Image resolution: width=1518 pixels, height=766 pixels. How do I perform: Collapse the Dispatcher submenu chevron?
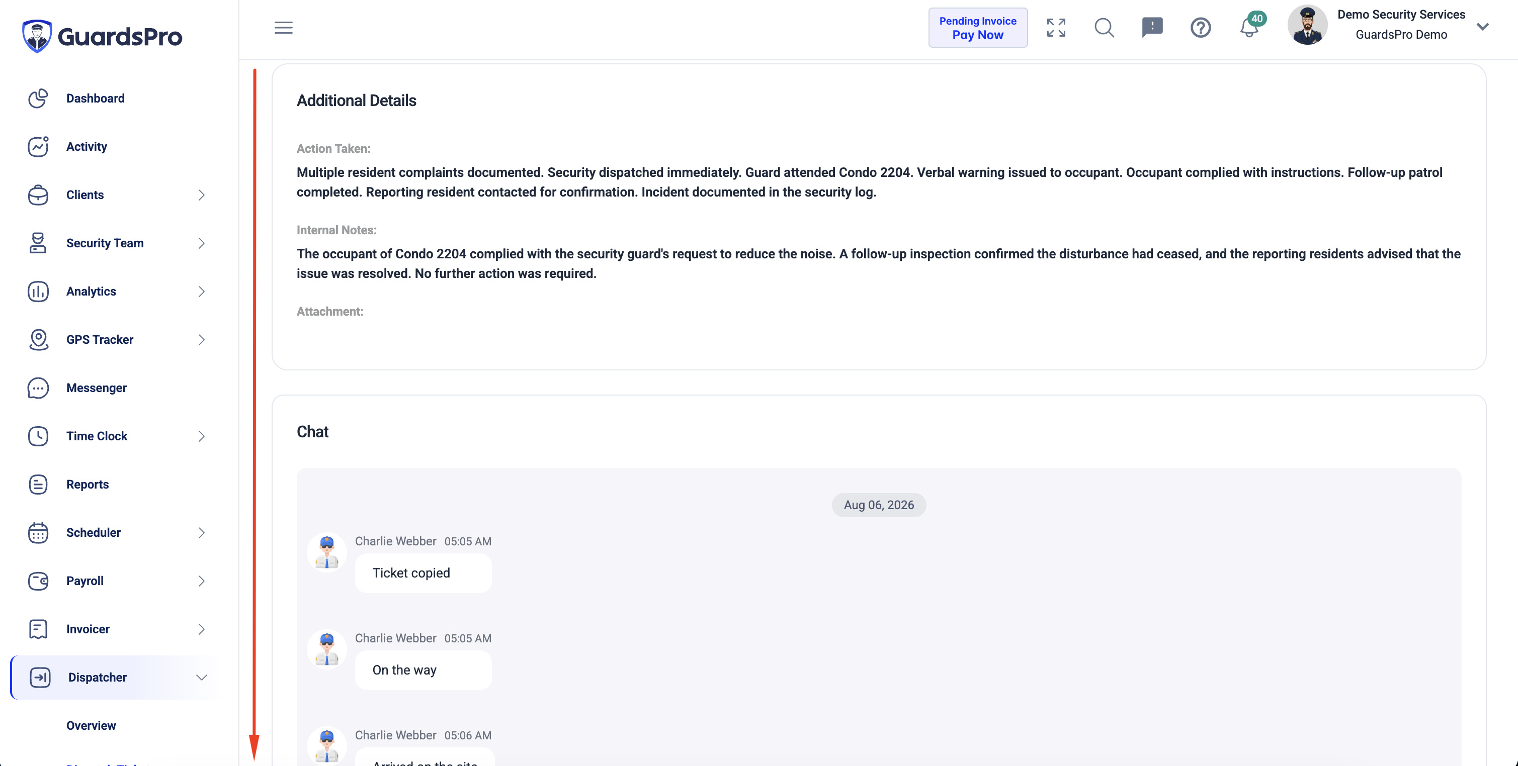202,677
